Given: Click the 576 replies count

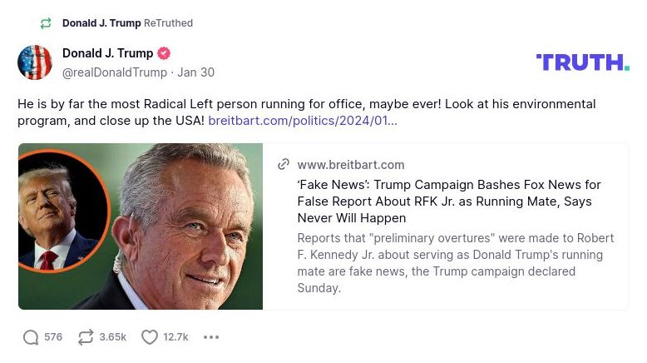Looking at the screenshot, I should point(53,337).
